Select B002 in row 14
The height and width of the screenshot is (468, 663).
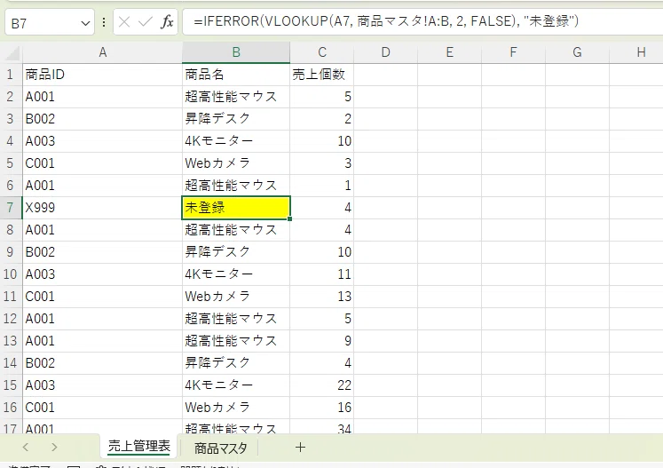click(102, 363)
